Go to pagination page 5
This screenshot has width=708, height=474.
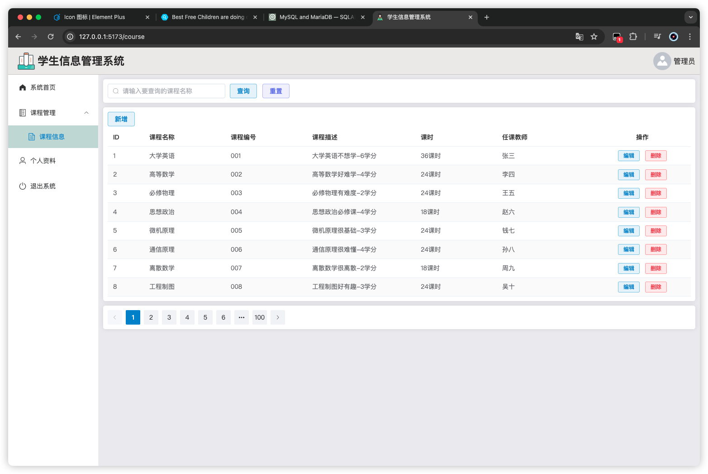point(205,317)
